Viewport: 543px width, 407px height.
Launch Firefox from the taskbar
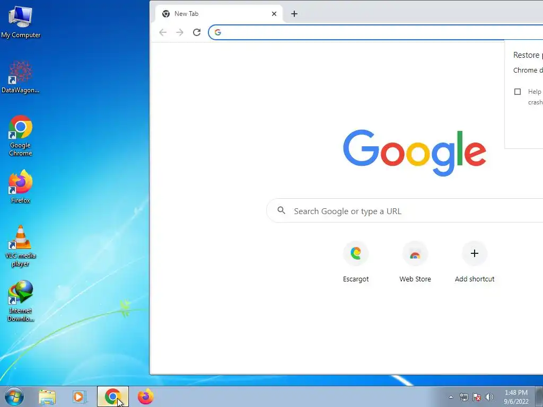coord(145,396)
